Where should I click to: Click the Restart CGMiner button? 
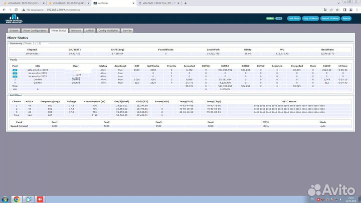click(329, 19)
